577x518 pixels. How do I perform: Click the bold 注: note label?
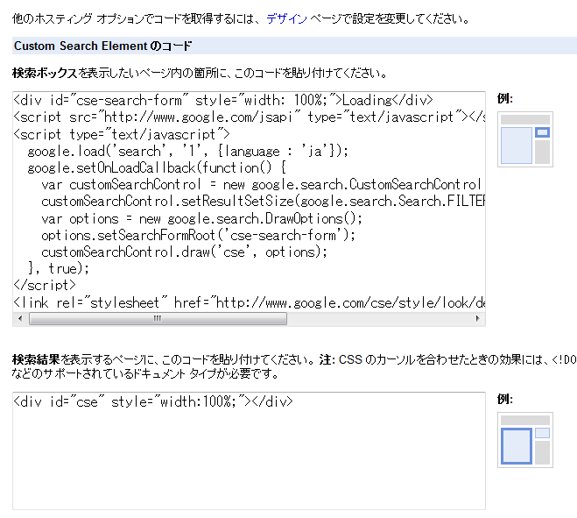coord(327,359)
